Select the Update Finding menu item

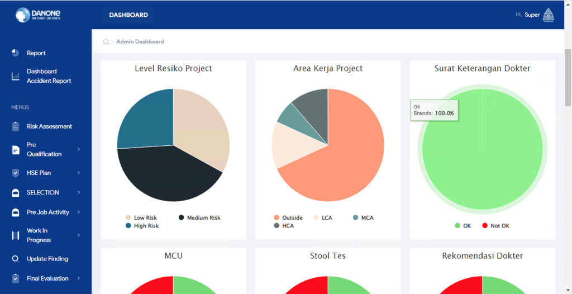[47, 259]
